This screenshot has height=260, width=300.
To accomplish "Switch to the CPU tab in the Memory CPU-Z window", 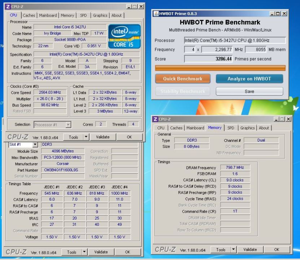I will pyautogui.click(x=161, y=128).
